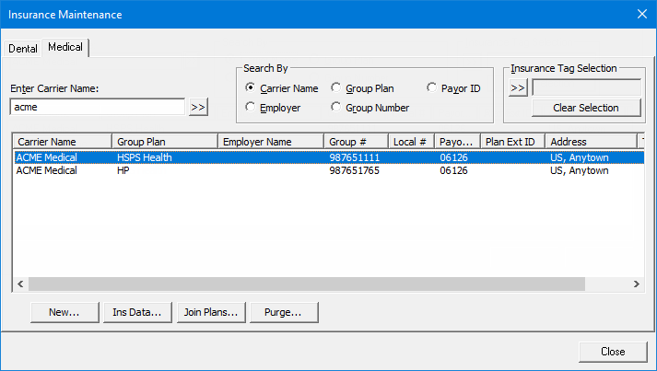This screenshot has width=657, height=371.
Task: Select the Carrier Name radio button
Action: [251, 88]
